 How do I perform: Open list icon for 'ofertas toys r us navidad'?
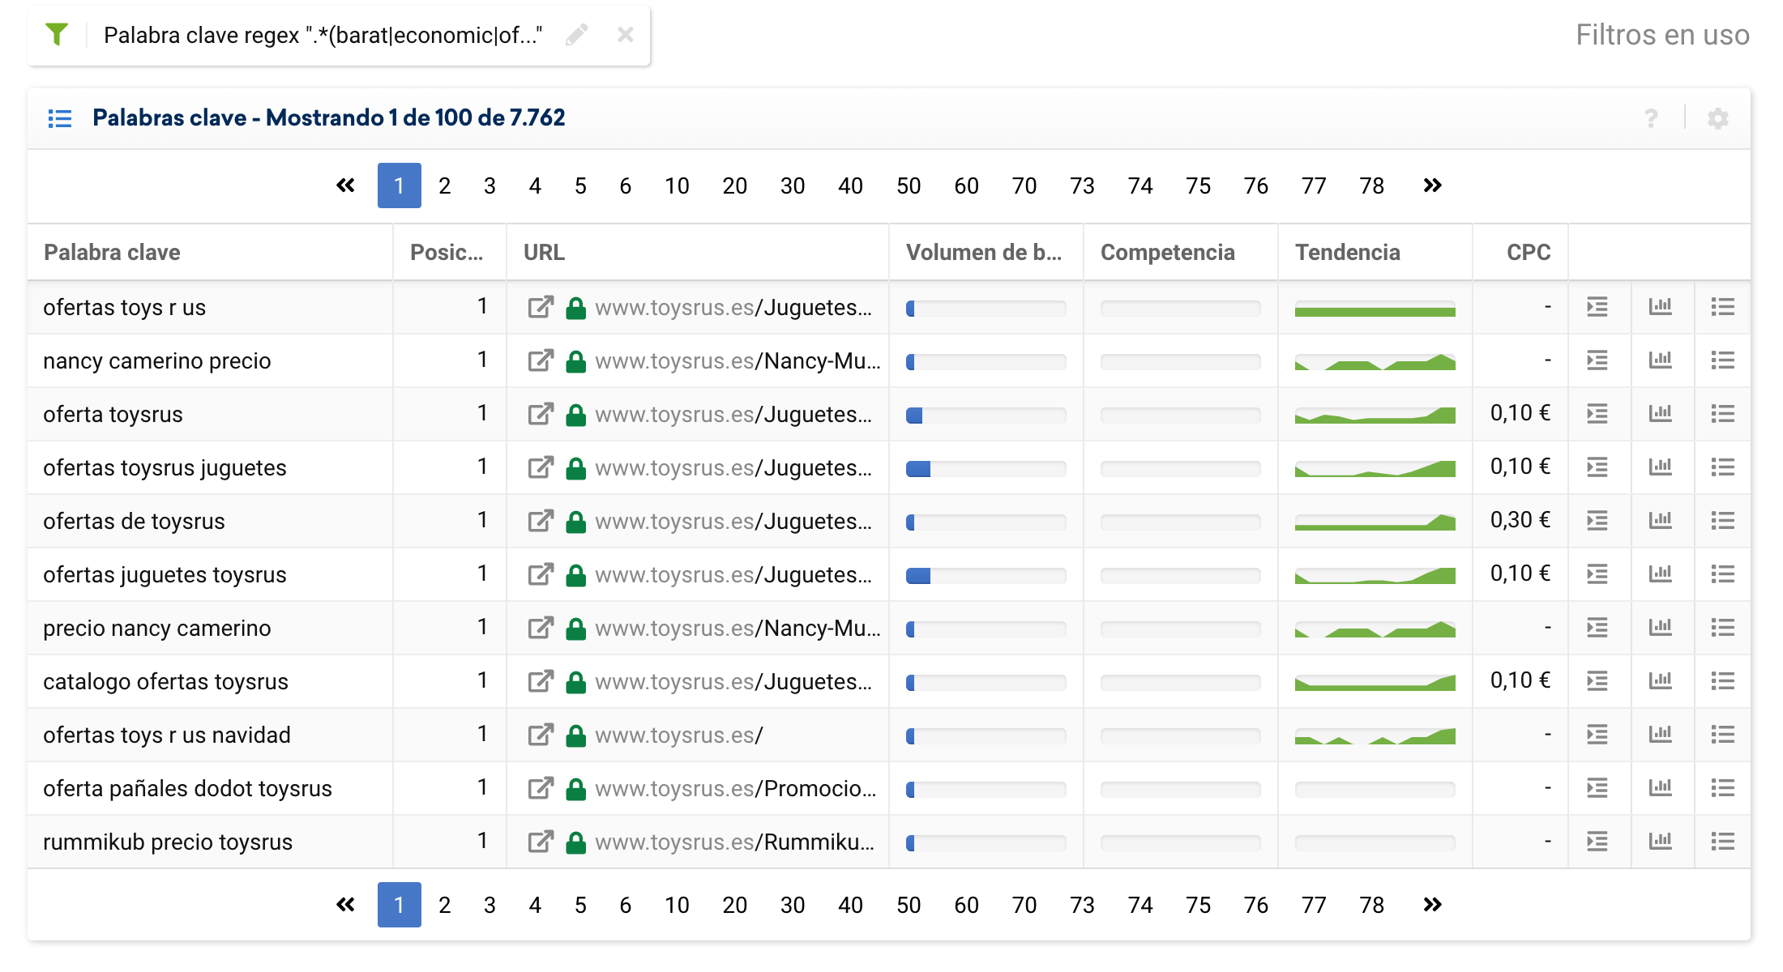click(x=1723, y=735)
